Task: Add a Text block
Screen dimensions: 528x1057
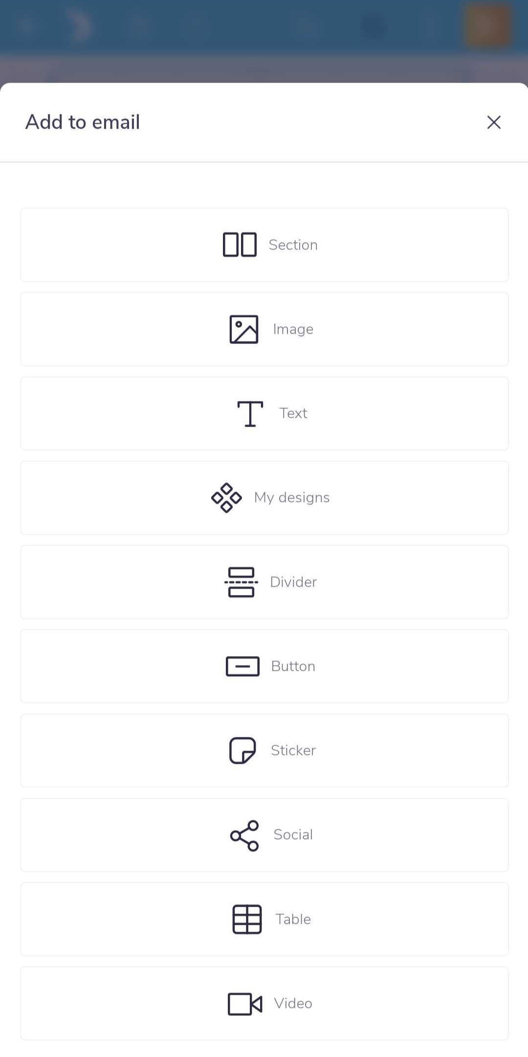Action: point(264,414)
